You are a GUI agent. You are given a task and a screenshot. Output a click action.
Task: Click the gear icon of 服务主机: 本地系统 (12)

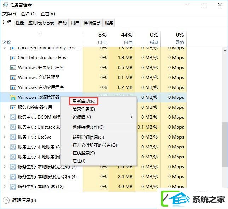13,187
